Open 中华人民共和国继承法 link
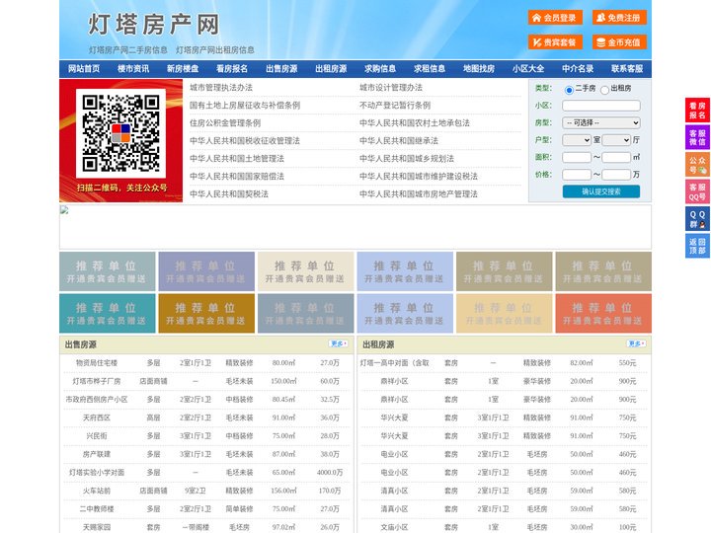This screenshot has width=711, height=533. [x=399, y=140]
